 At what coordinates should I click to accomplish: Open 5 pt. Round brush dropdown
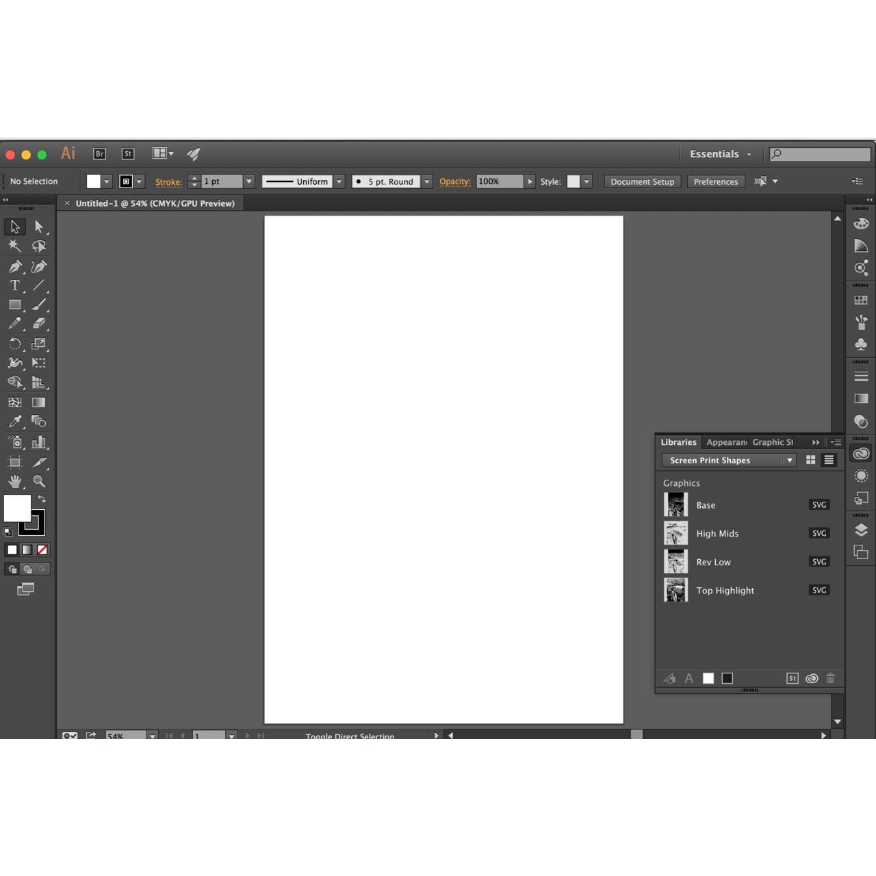pos(426,181)
